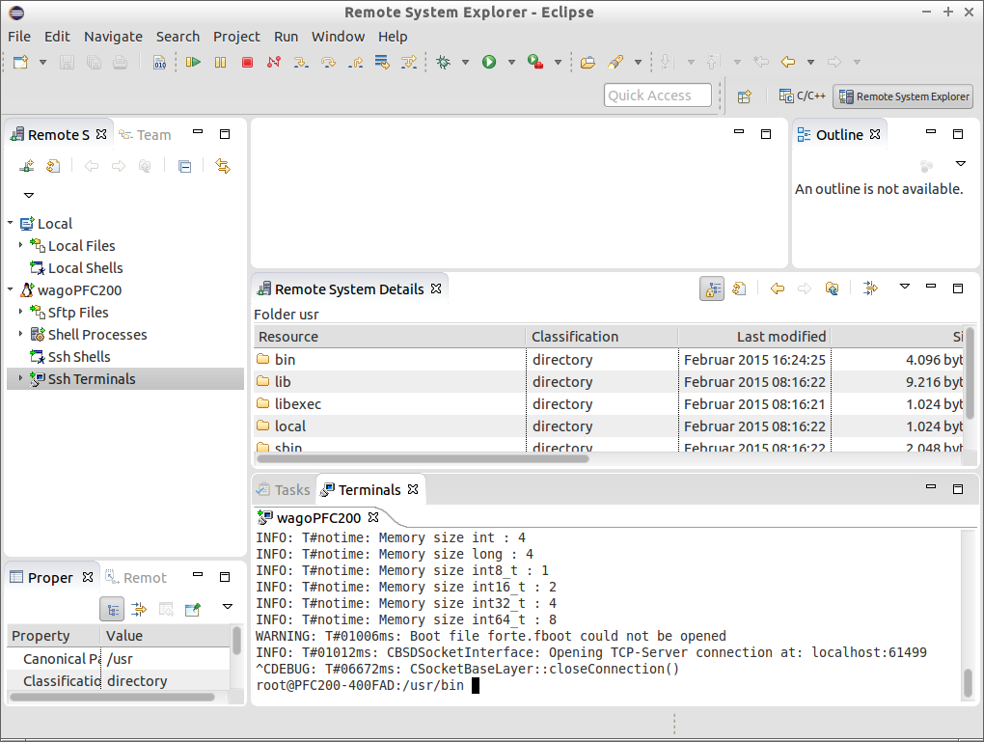Click the Suspend (pause) toolbar icon
The width and height of the screenshot is (984, 742).
pos(221,62)
